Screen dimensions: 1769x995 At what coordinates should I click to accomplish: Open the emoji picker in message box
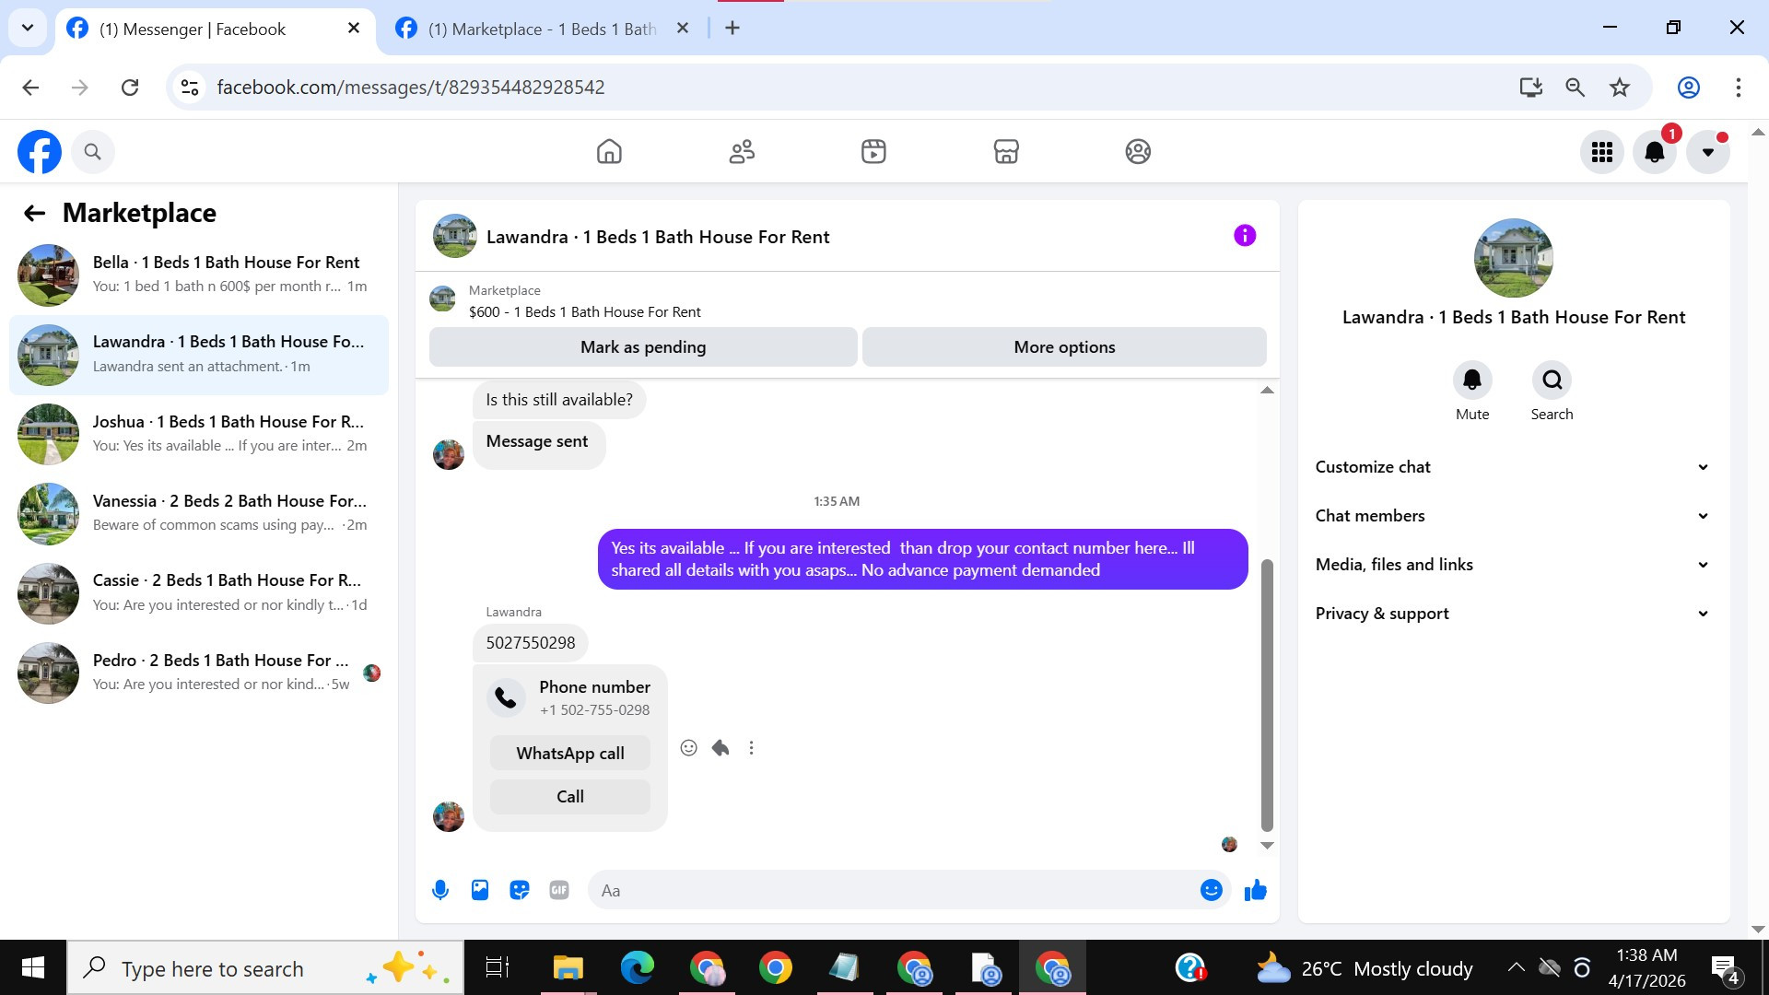click(1212, 890)
